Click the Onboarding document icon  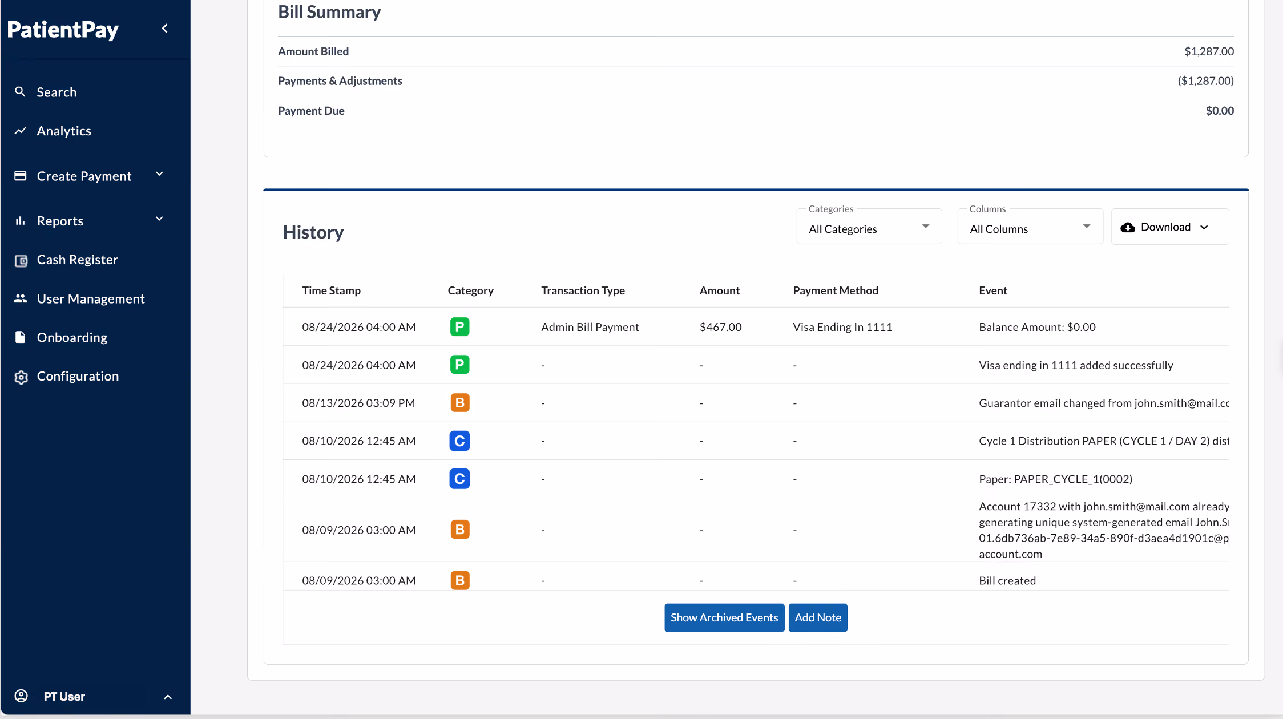[x=20, y=337]
